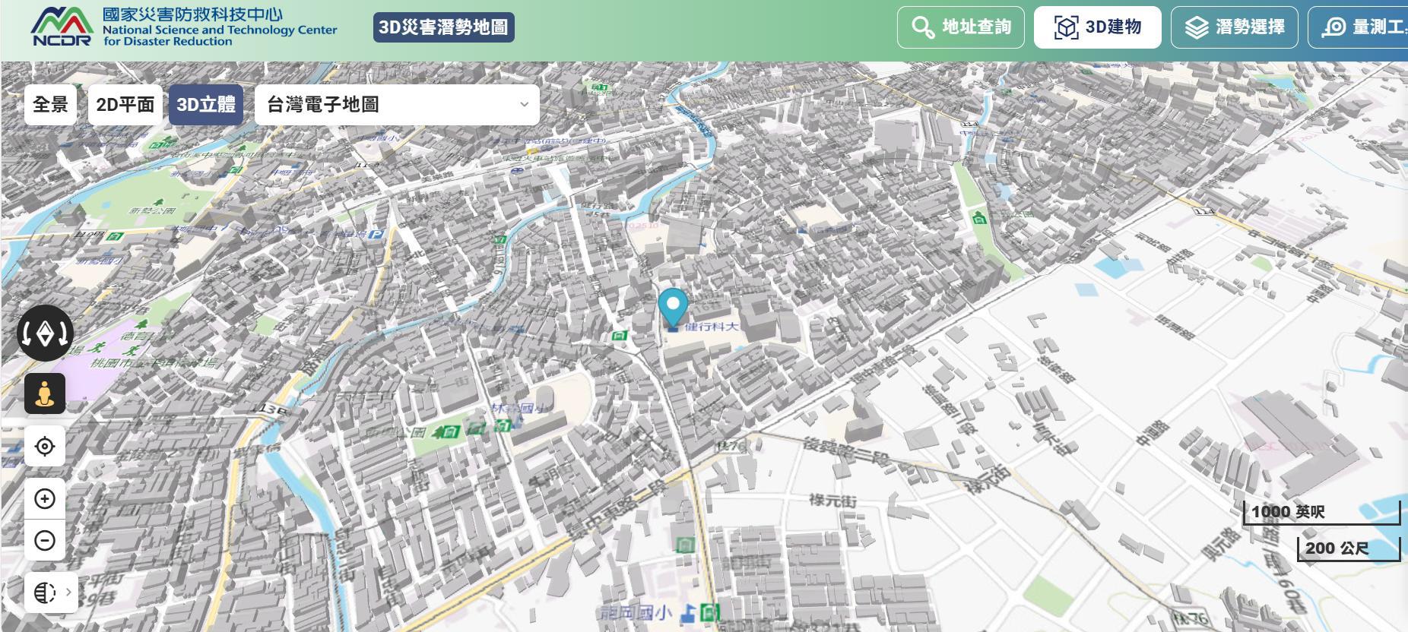Zoom in with the plus button
The width and height of the screenshot is (1408, 632).
(x=45, y=498)
